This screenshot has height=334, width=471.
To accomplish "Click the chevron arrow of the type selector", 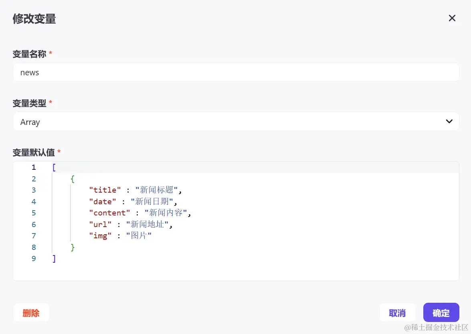I will pos(449,121).
